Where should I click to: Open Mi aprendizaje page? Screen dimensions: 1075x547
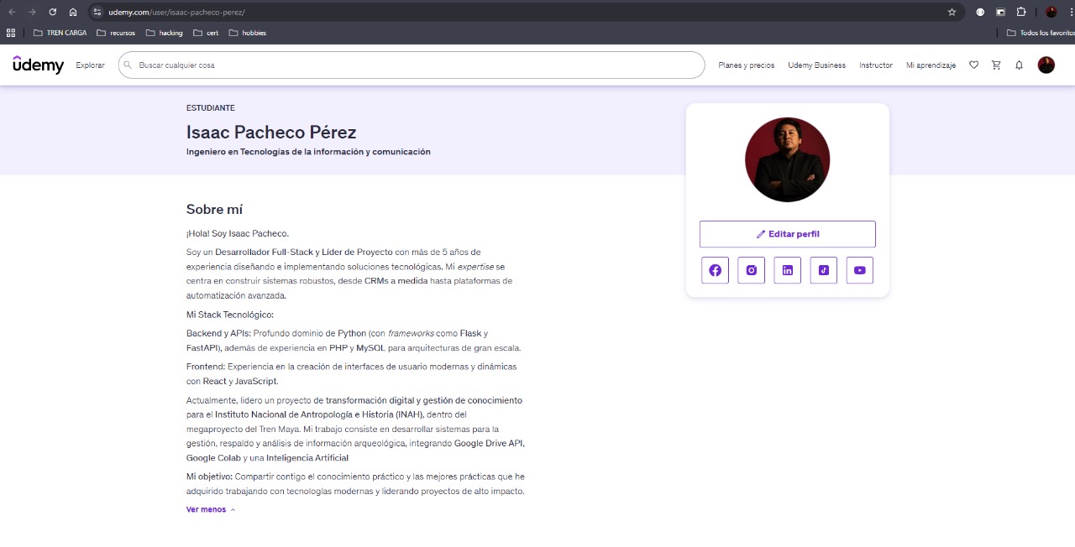(931, 65)
